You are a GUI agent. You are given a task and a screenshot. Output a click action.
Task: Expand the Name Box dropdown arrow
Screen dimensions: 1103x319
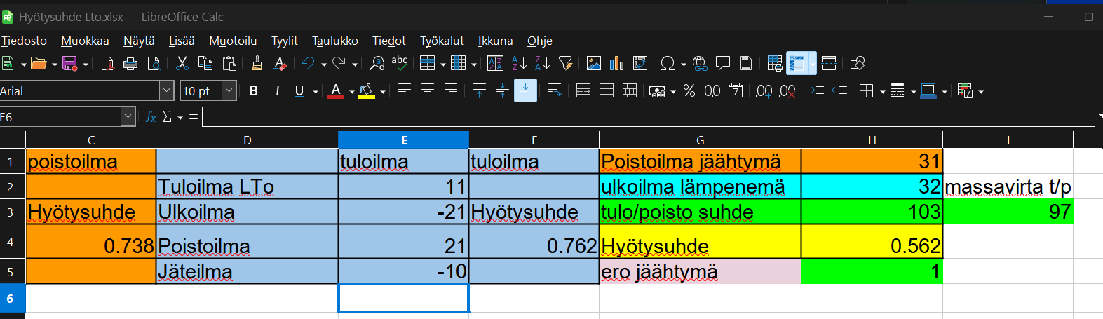(128, 117)
